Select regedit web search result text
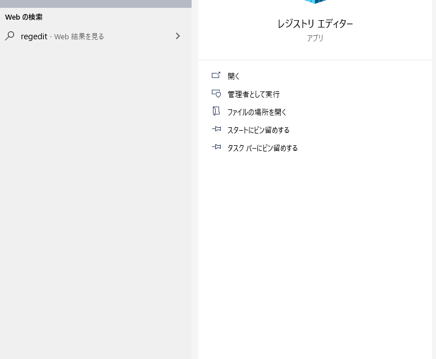The height and width of the screenshot is (359, 436). [x=62, y=36]
